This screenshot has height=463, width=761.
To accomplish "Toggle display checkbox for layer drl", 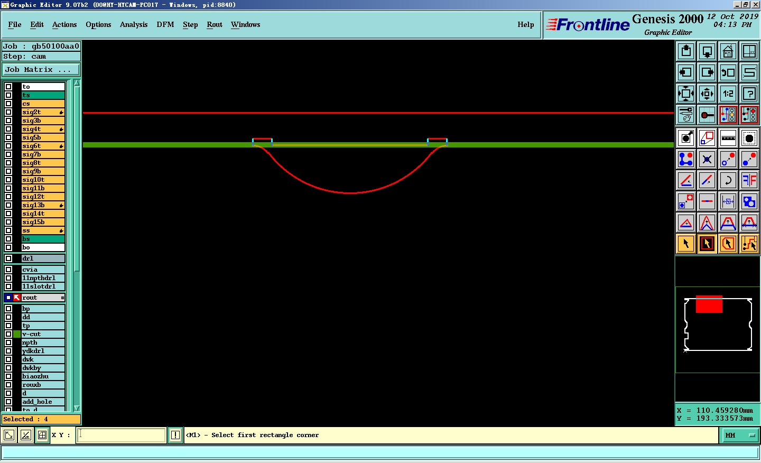I will click(8, 258).
